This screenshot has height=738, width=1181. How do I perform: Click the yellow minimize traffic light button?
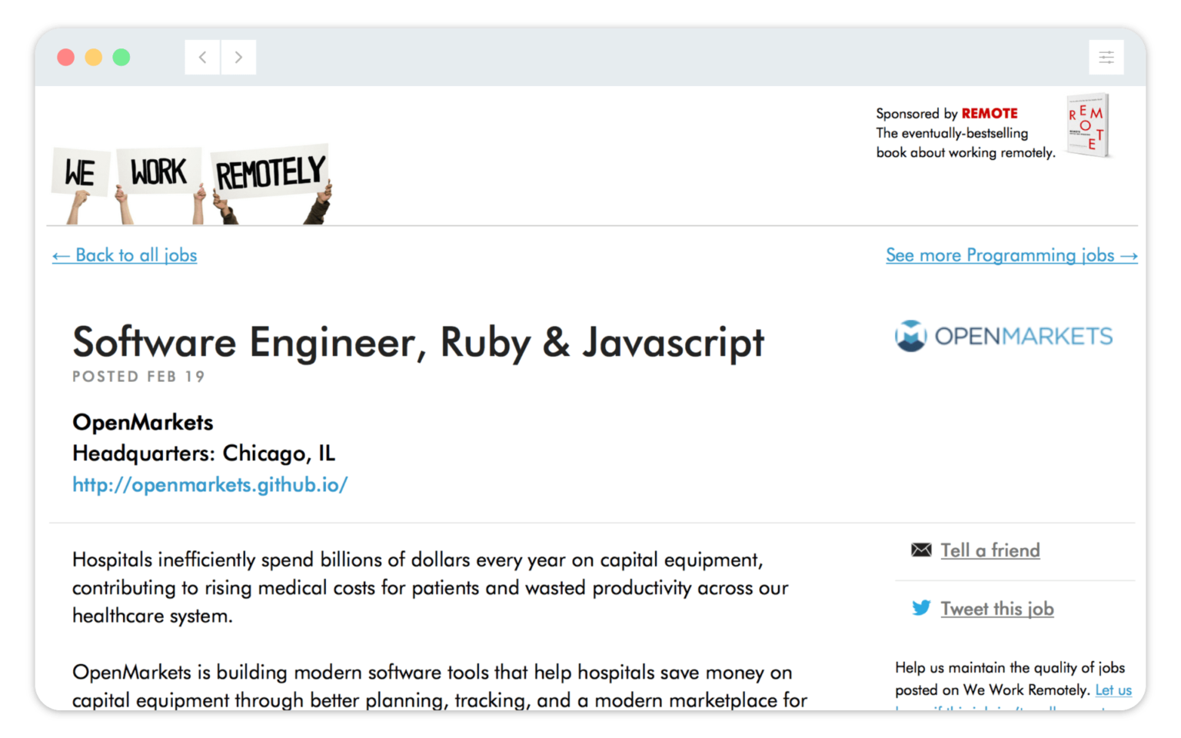click(94, 57)
